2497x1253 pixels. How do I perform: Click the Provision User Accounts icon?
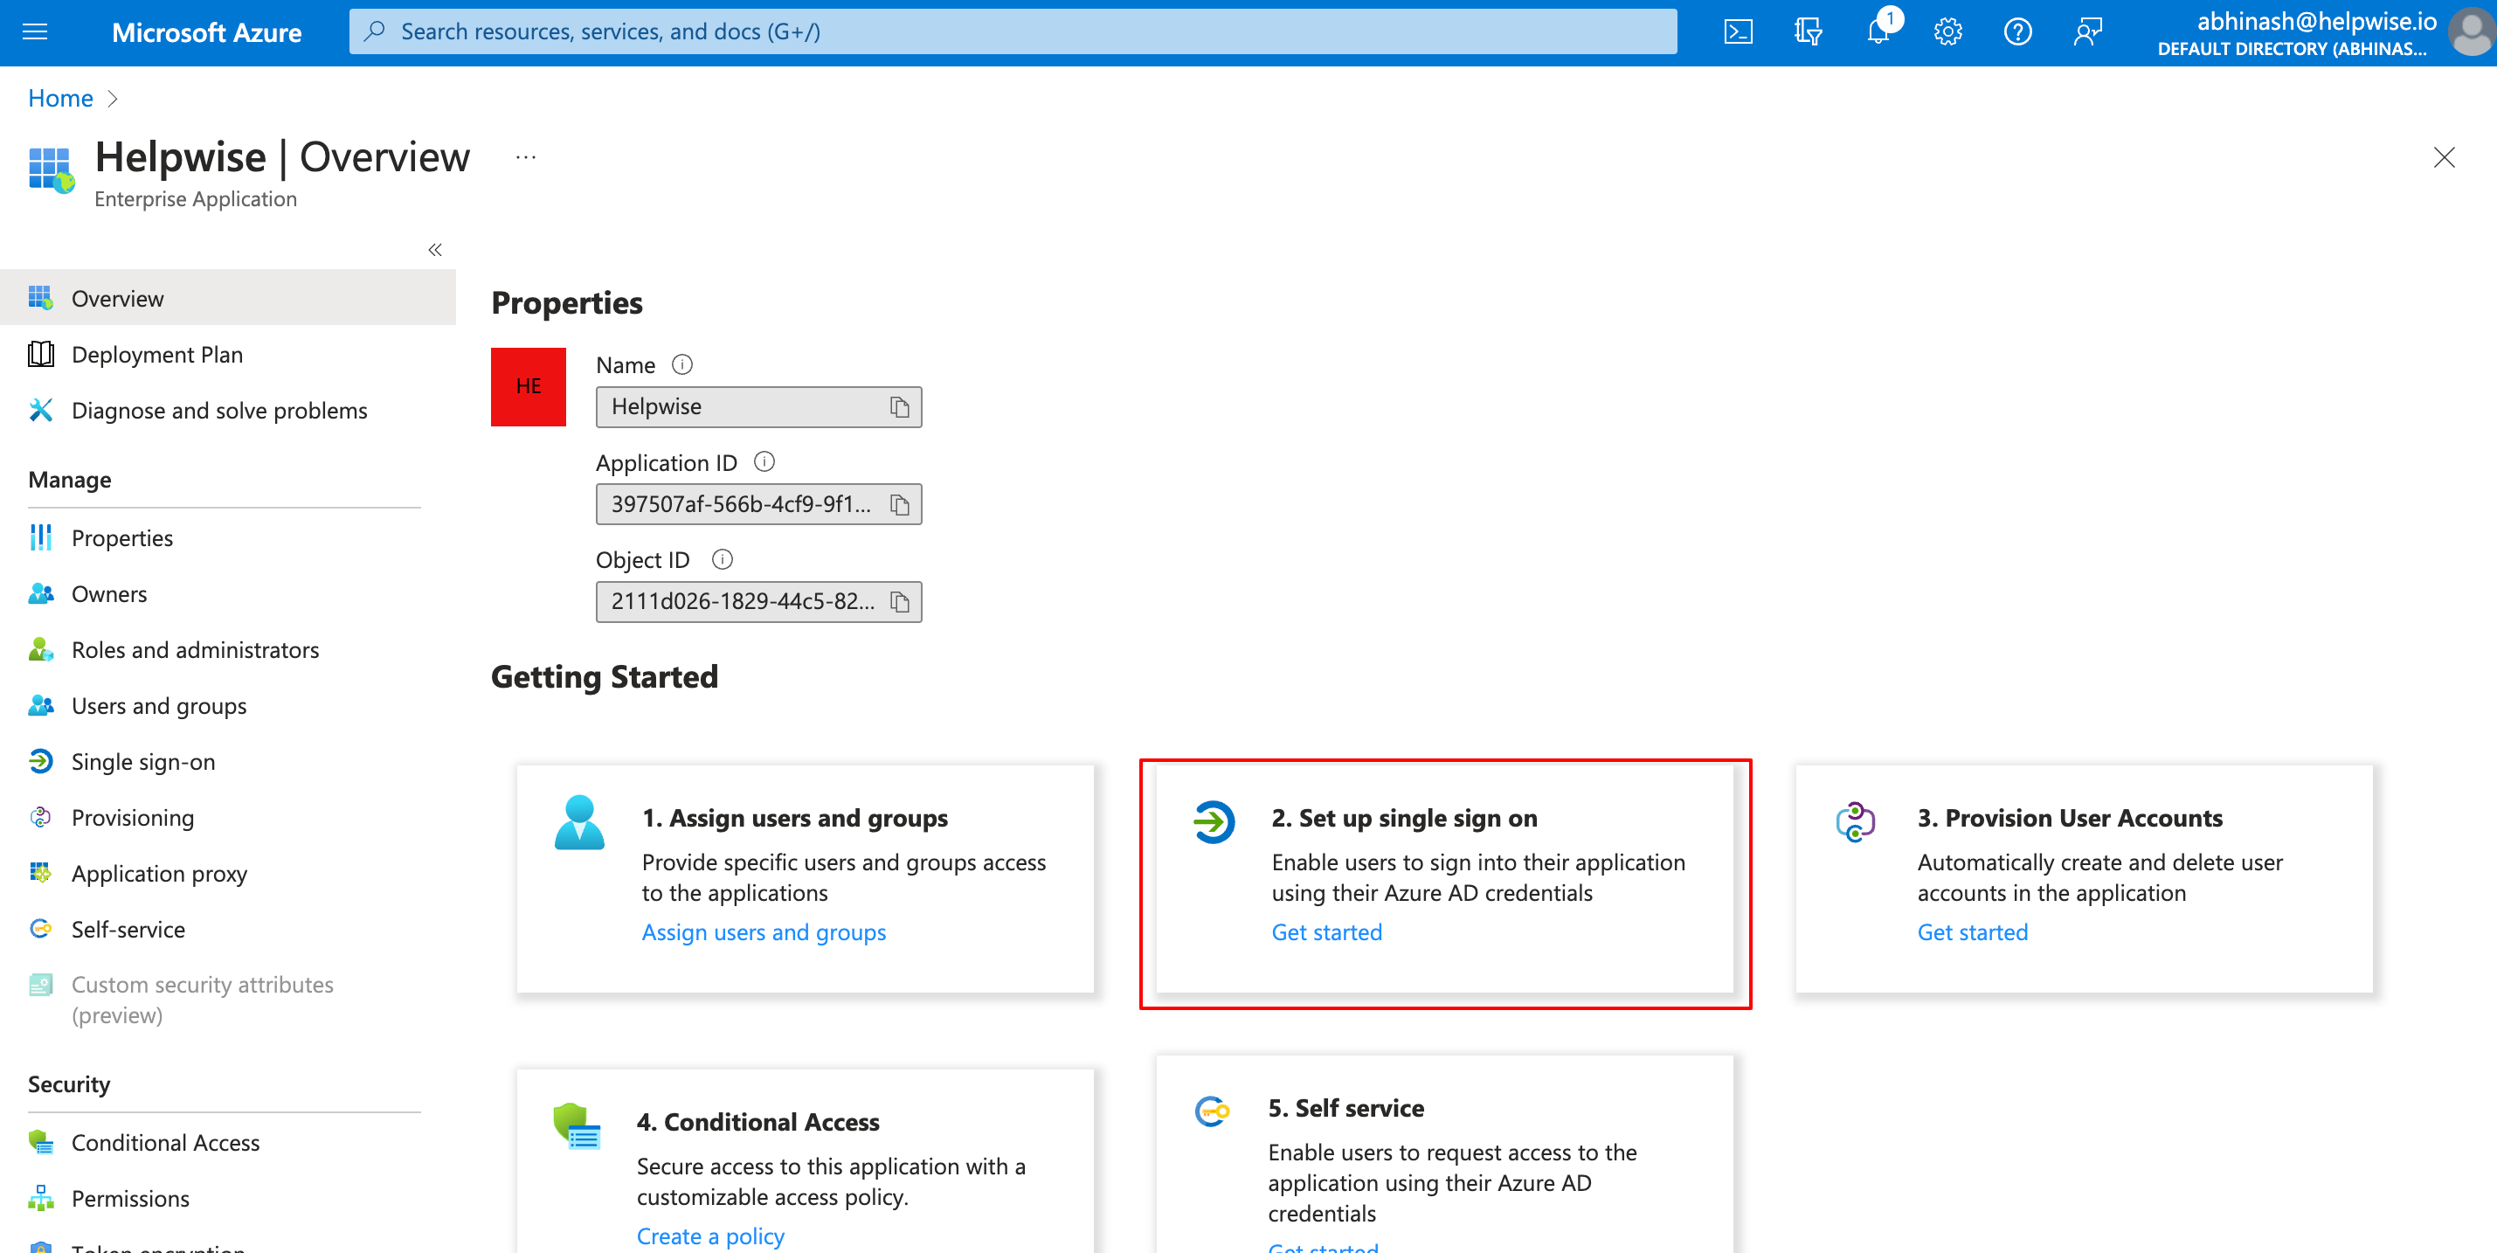pos(1856,820)
